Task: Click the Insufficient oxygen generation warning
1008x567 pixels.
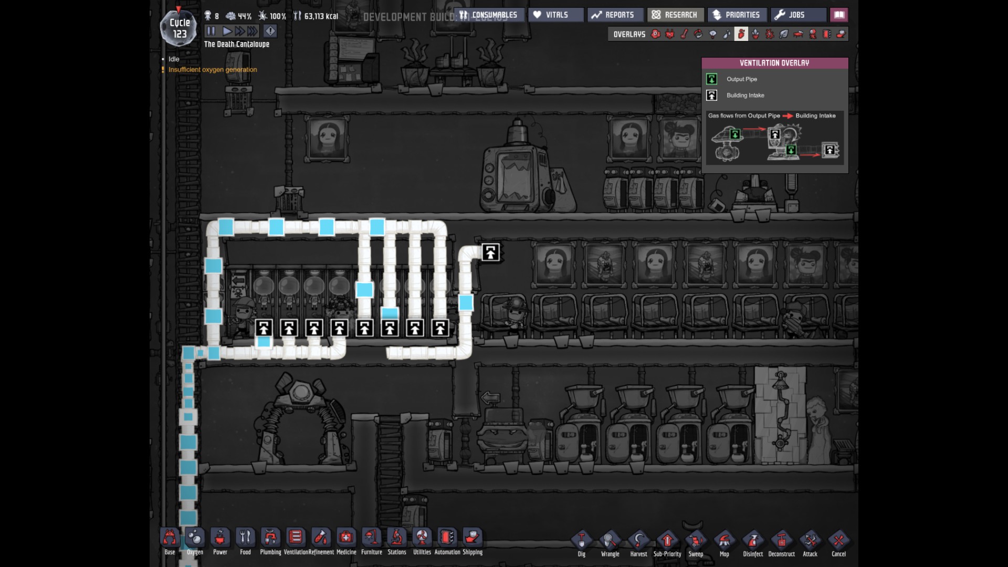Action: coord(212,69)
